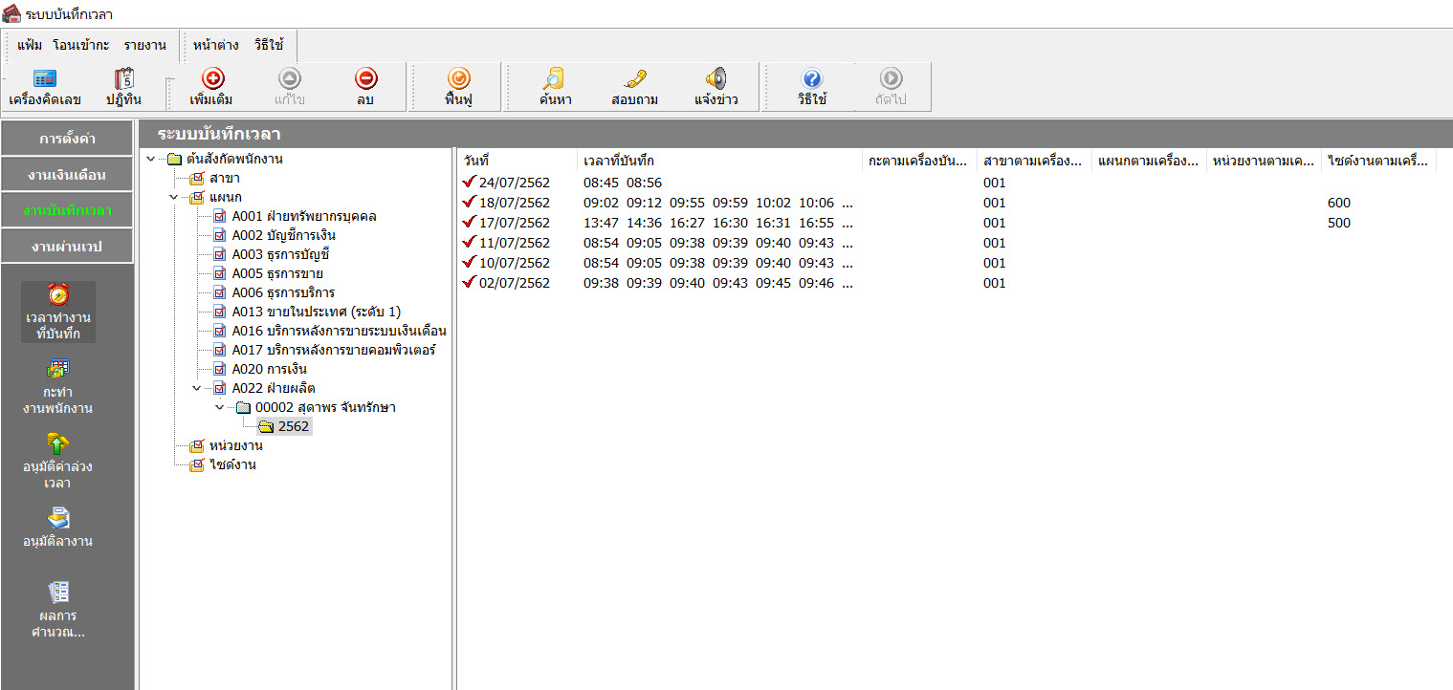This screenshot has width=1453, height=690.
Task: Select the 17/07/2562 record row
Action: pos(947,223)
